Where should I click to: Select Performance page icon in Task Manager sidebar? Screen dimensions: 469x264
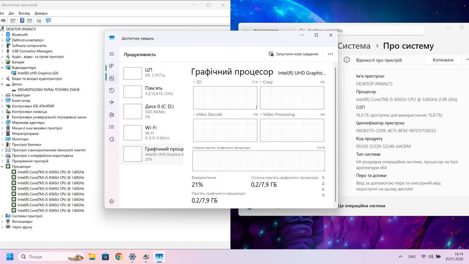coord(112,78)
